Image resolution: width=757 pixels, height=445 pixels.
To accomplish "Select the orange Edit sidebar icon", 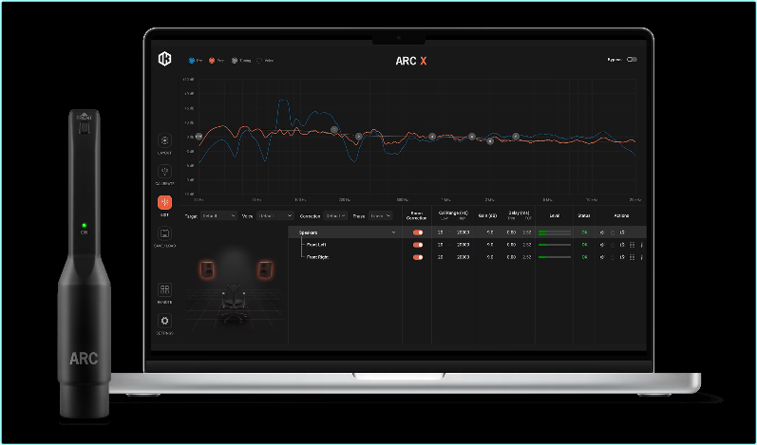I will 164,202.
